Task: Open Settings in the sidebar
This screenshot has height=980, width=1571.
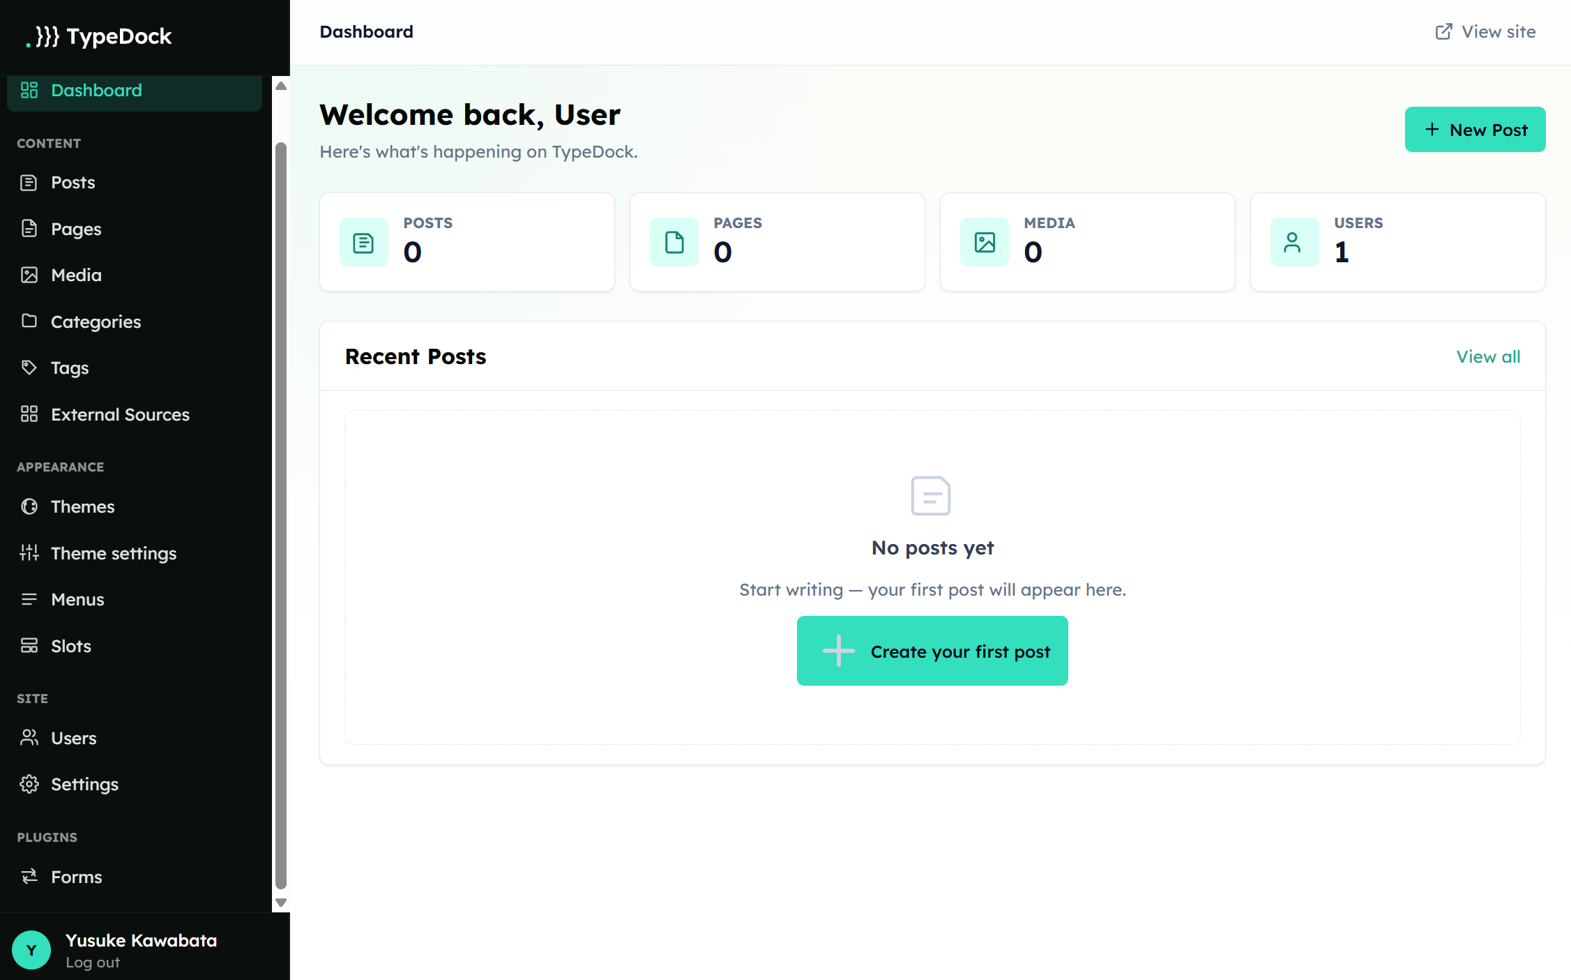Action: [135, 784]
